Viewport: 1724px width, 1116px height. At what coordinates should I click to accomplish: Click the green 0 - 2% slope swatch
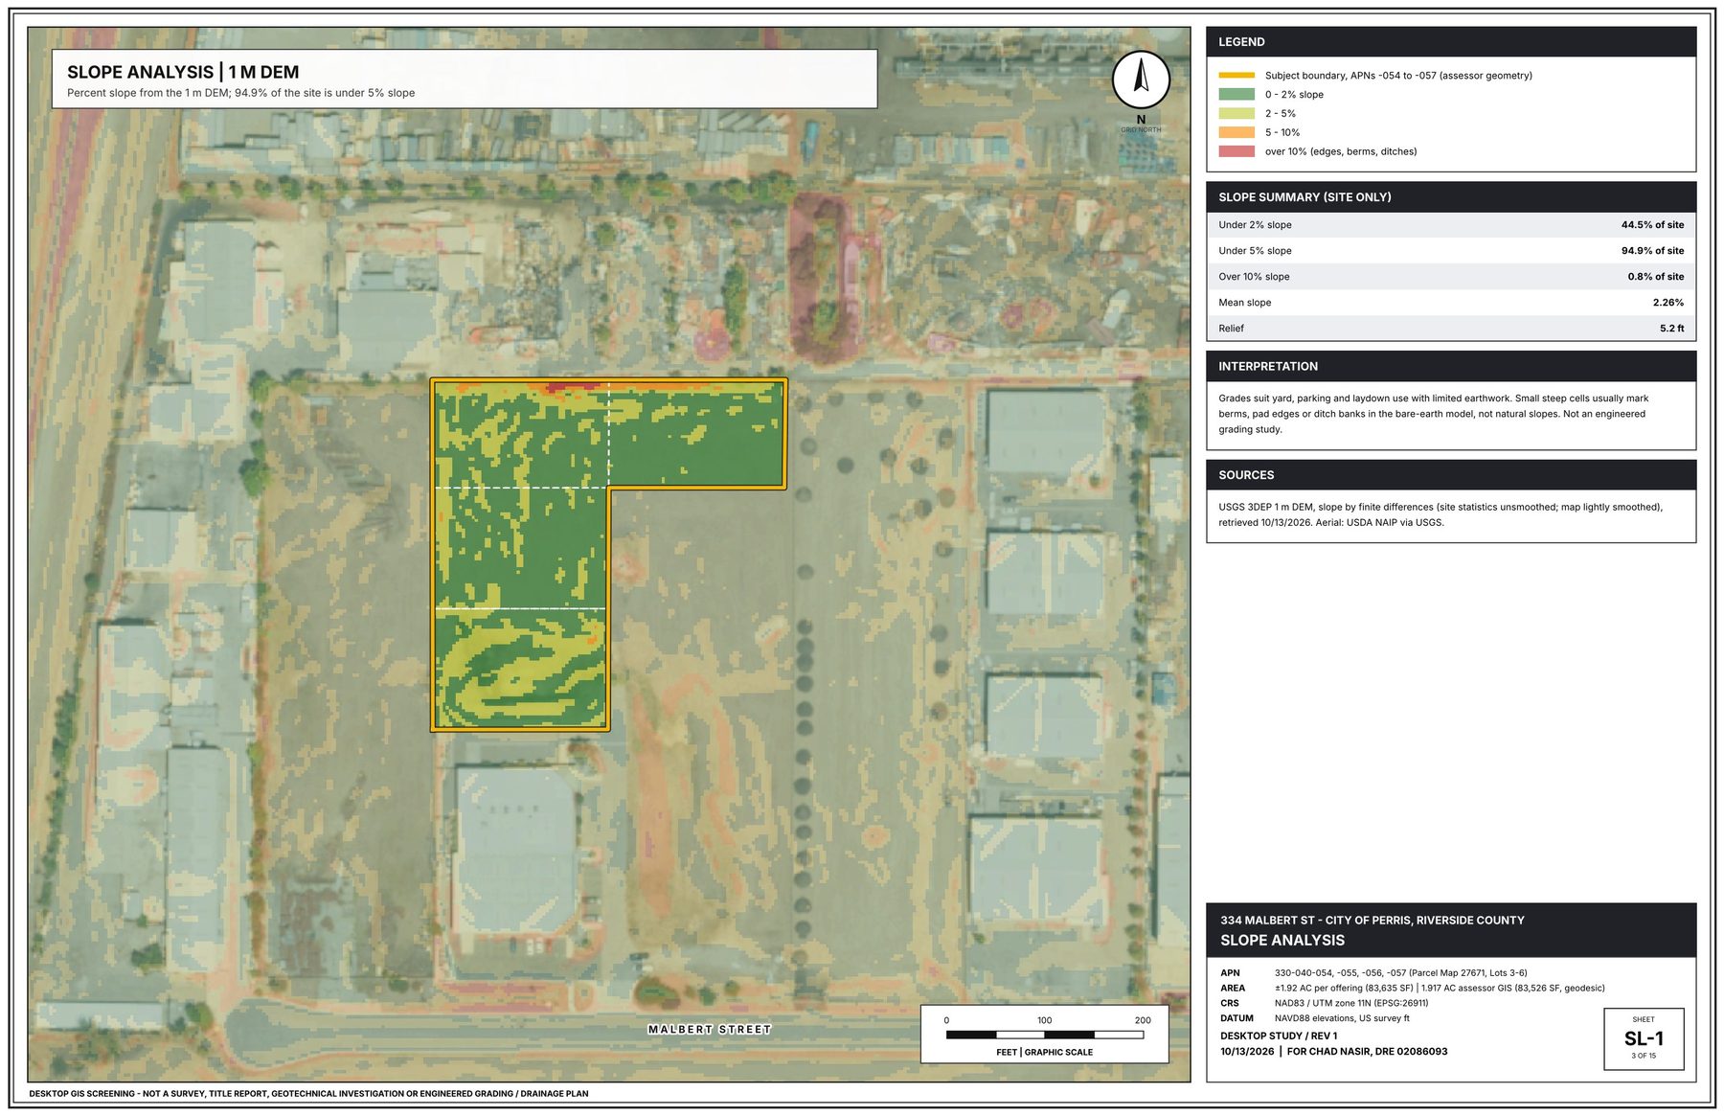pos(1236,94)
